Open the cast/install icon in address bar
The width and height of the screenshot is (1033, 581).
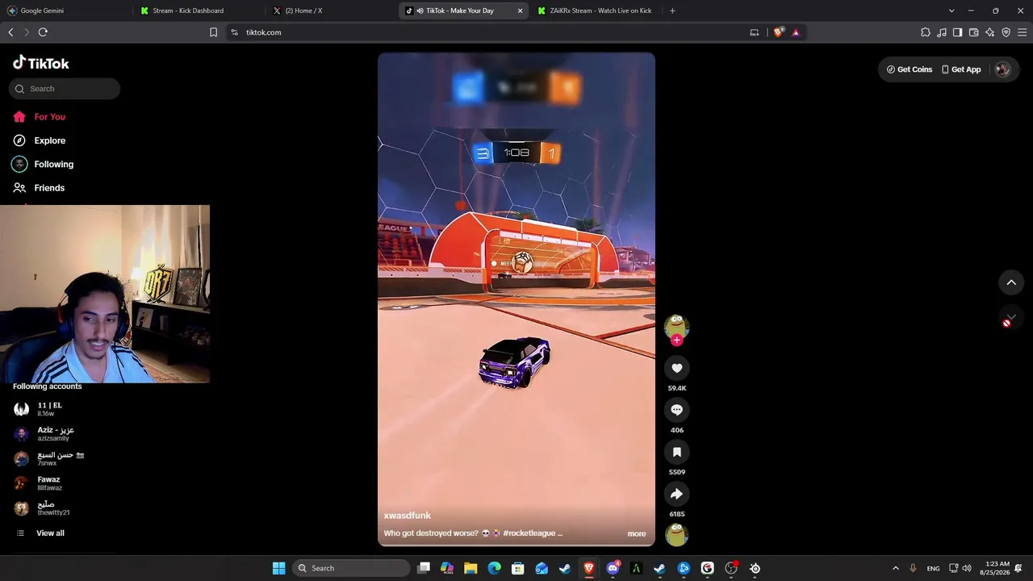pos(755,32)
